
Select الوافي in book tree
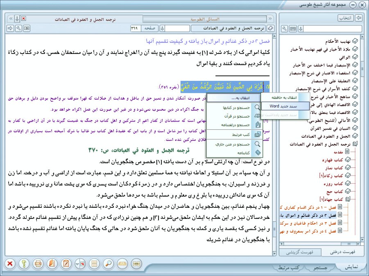tap(345, 57)
